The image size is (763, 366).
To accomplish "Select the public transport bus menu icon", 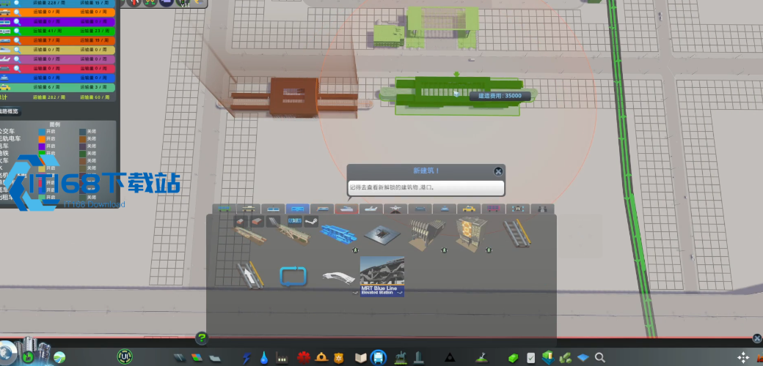I will coord(378,358).
